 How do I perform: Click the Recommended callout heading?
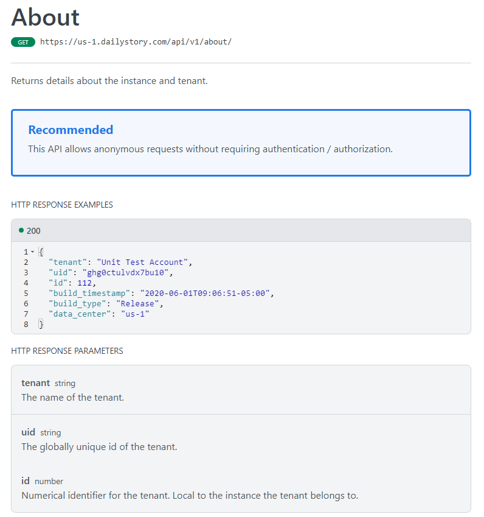point(71,130)
